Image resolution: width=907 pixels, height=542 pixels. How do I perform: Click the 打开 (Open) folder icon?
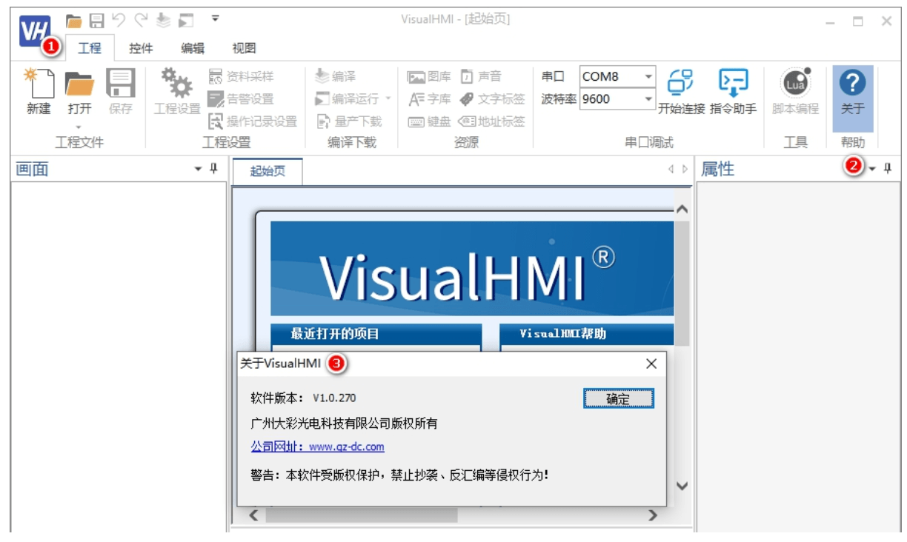pyautogui.click(x=79, y=84)
